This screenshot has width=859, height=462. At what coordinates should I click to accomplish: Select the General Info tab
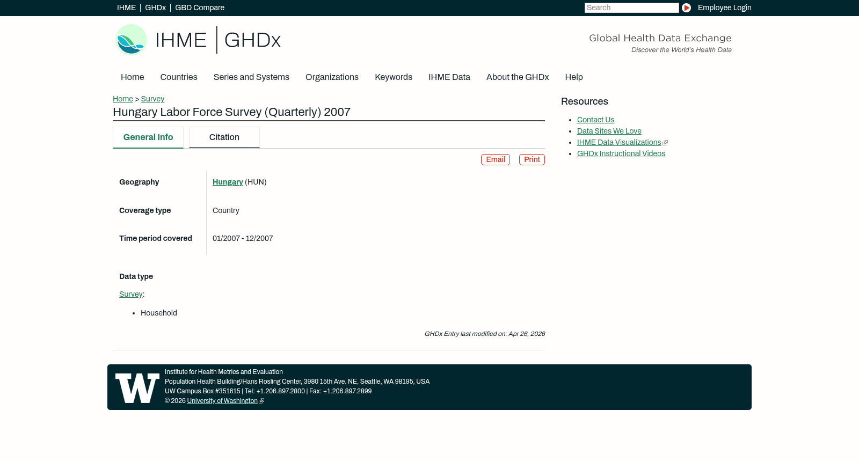[148, 137]
